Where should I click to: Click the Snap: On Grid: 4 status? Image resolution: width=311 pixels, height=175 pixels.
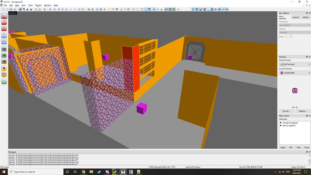click(298, 167)
